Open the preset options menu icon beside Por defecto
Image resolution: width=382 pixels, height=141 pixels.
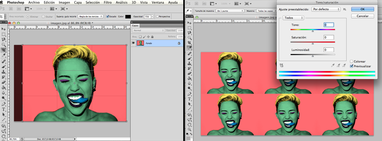click(345, 9)
